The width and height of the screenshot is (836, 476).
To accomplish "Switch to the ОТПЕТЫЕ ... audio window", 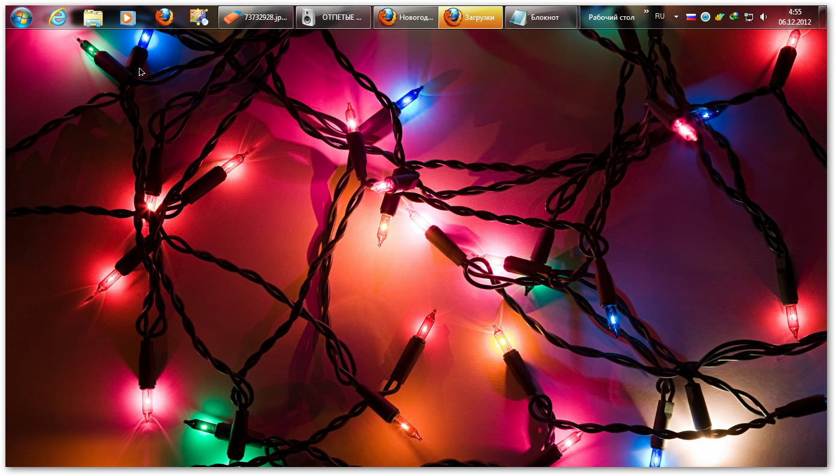I will tap(333, 17).
